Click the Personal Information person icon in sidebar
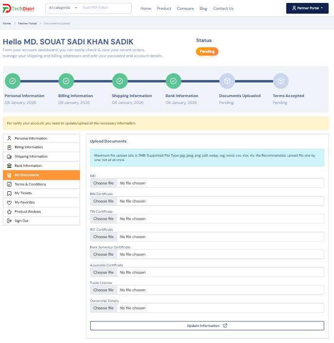The height and width of the screenshot is (343, 334). tap(9, 138)
